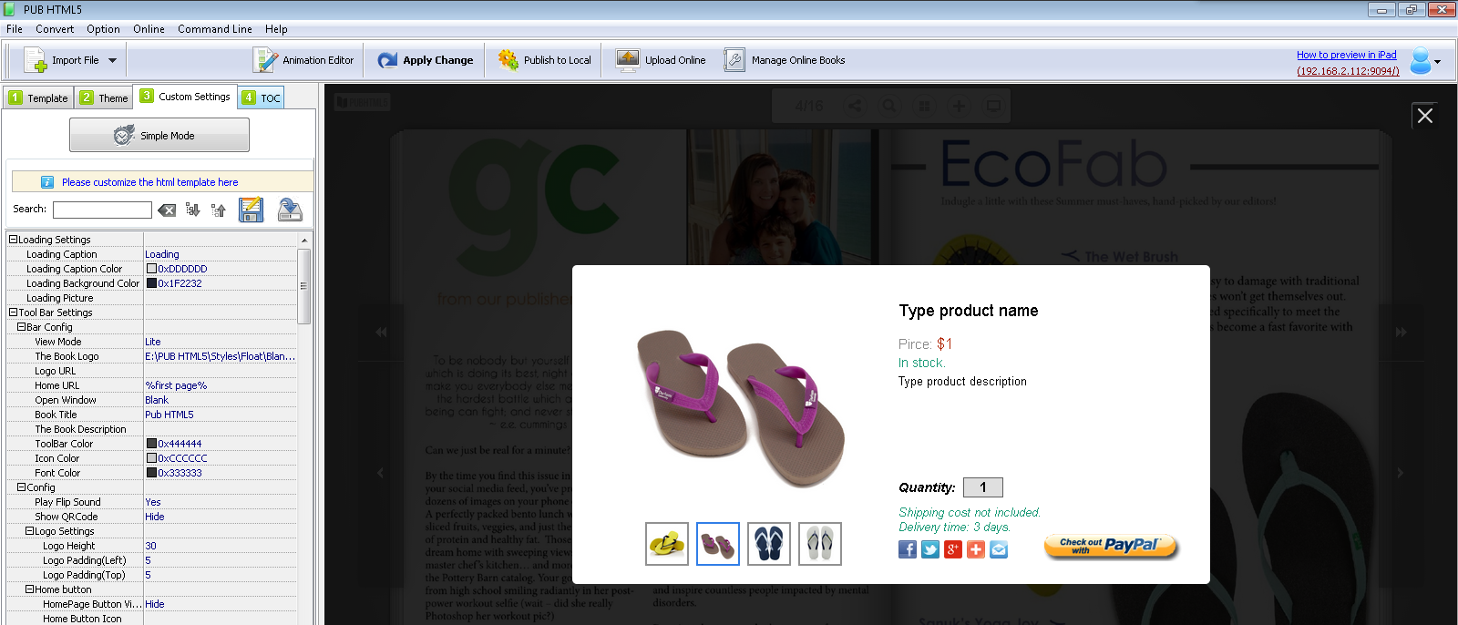Open the Online menu

[149, 29]
